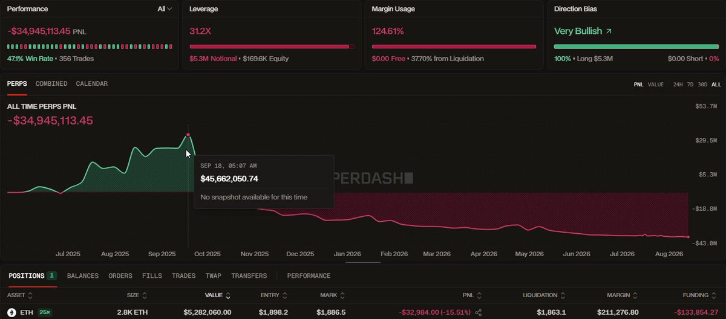Viewport: 726px width, 319px height.
Task: Switch to the PERPS chart tab
Action: click(17, 83)
